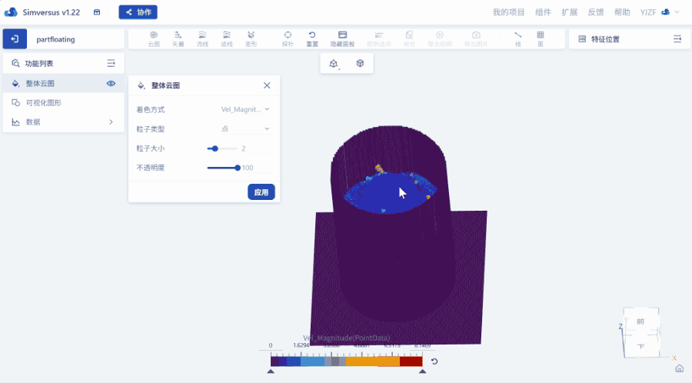Click the legend minimum triangle marker
This screenshot has height=383, width=692.
271,371
